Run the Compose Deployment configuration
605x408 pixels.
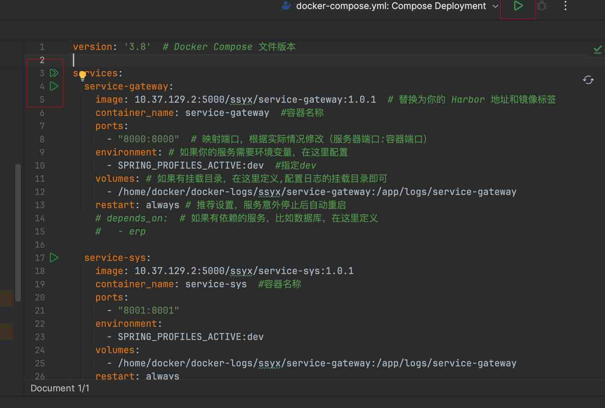coord(518,6)
